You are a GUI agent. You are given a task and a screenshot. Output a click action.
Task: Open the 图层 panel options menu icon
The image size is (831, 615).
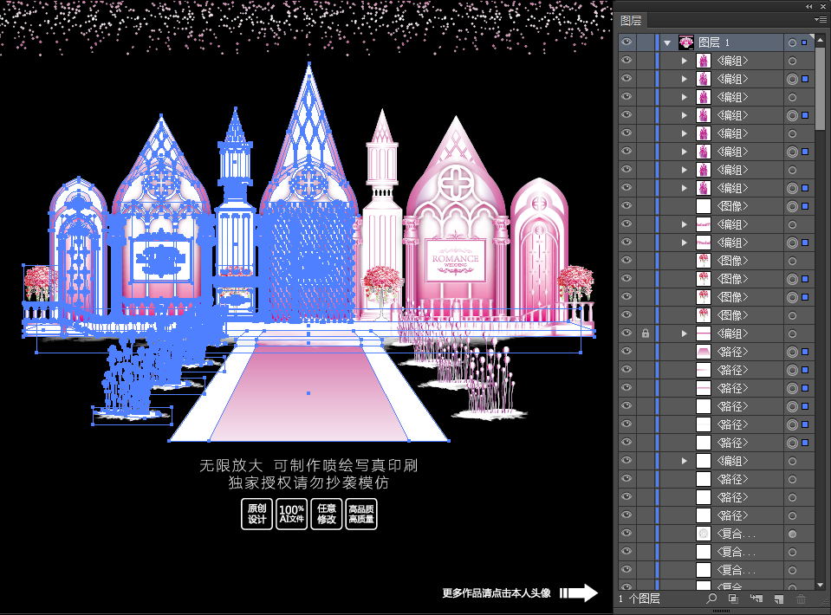821,20
